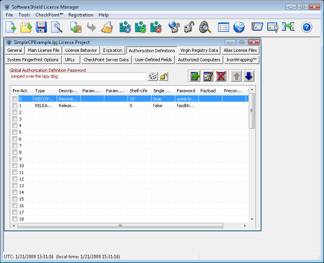Click table scroll down arrow
324x263 pixels.
coord(252,219)
